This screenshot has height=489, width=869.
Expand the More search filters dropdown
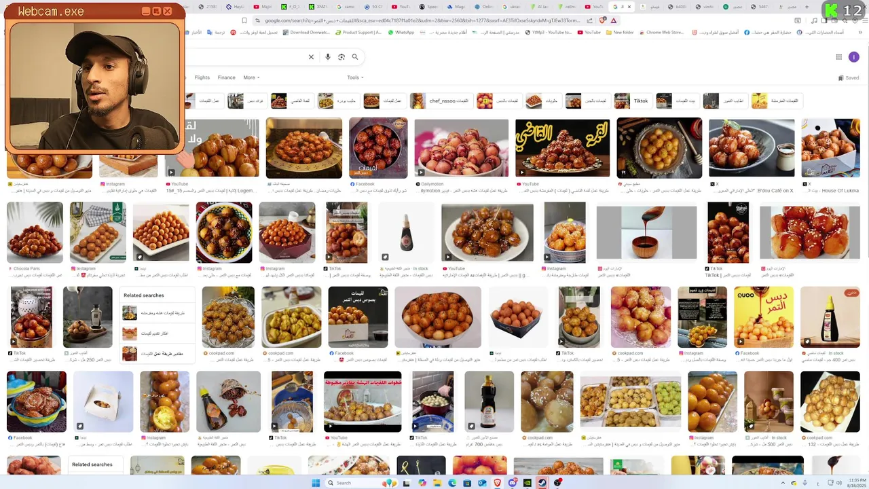coord(251,77)
